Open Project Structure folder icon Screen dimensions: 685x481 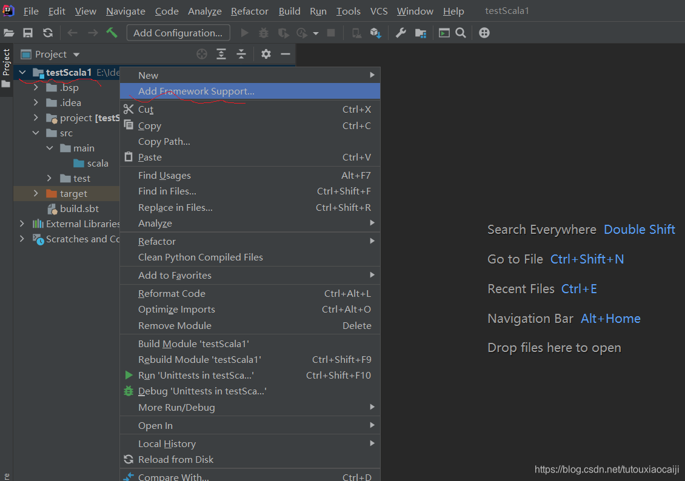421,33
